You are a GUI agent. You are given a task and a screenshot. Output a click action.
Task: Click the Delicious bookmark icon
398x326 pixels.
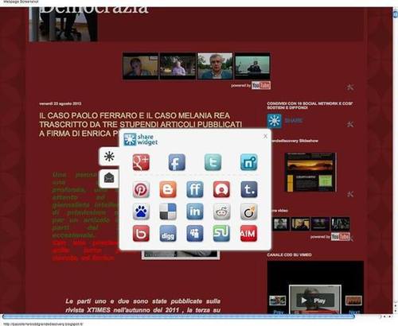(168, 212)
